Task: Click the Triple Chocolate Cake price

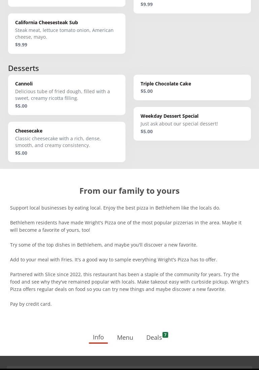Action: 147,91
